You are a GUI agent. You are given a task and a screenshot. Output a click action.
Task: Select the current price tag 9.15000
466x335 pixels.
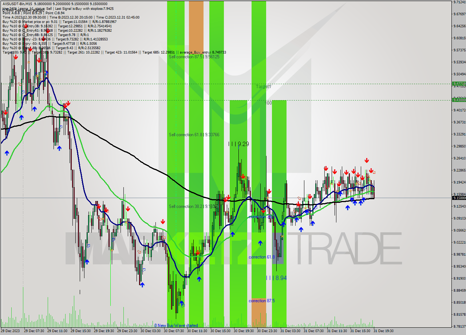click(459, 198)
